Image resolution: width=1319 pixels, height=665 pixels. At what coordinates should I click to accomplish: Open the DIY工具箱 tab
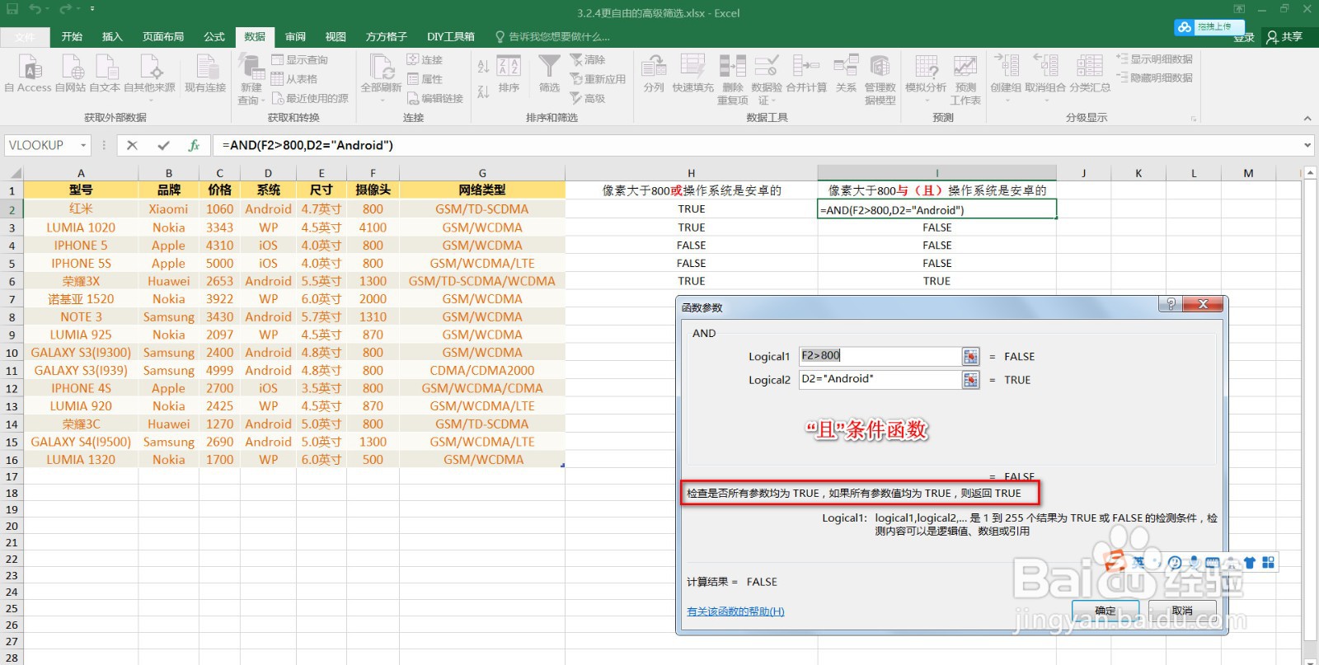451,36
